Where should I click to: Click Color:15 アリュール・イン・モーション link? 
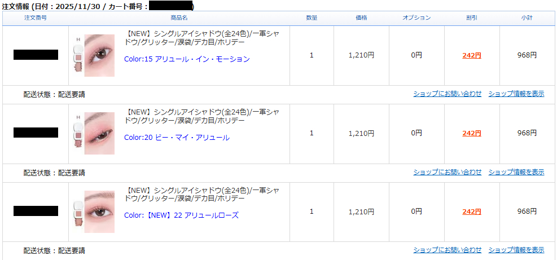pos(187,59)
